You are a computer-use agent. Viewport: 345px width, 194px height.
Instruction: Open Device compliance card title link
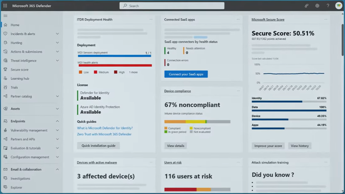177,91
